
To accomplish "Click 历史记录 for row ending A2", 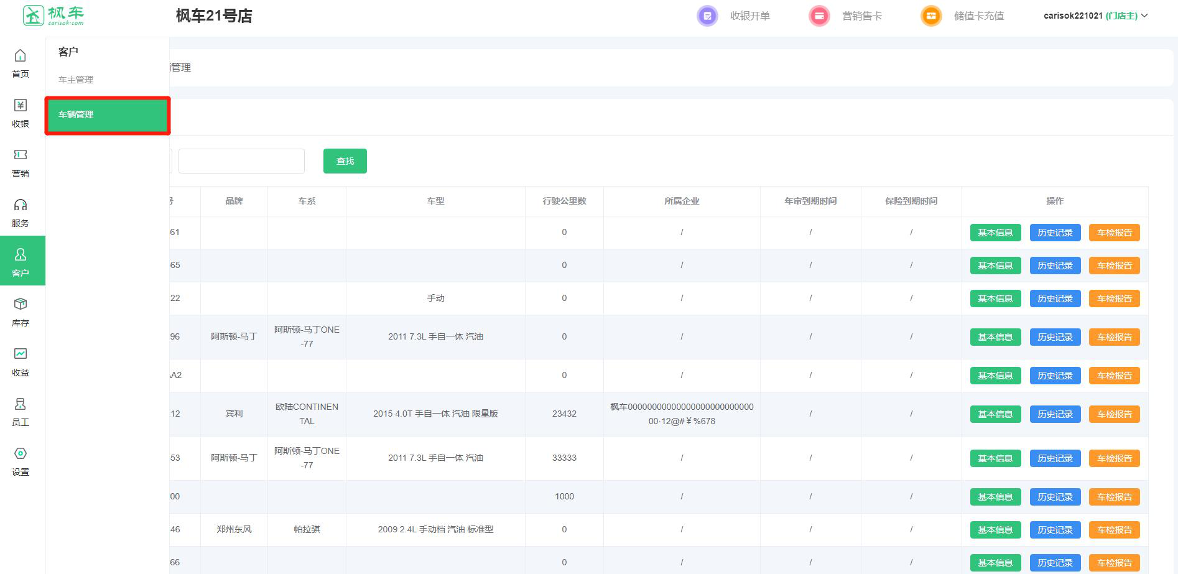I will click(x=1055, y=376).
